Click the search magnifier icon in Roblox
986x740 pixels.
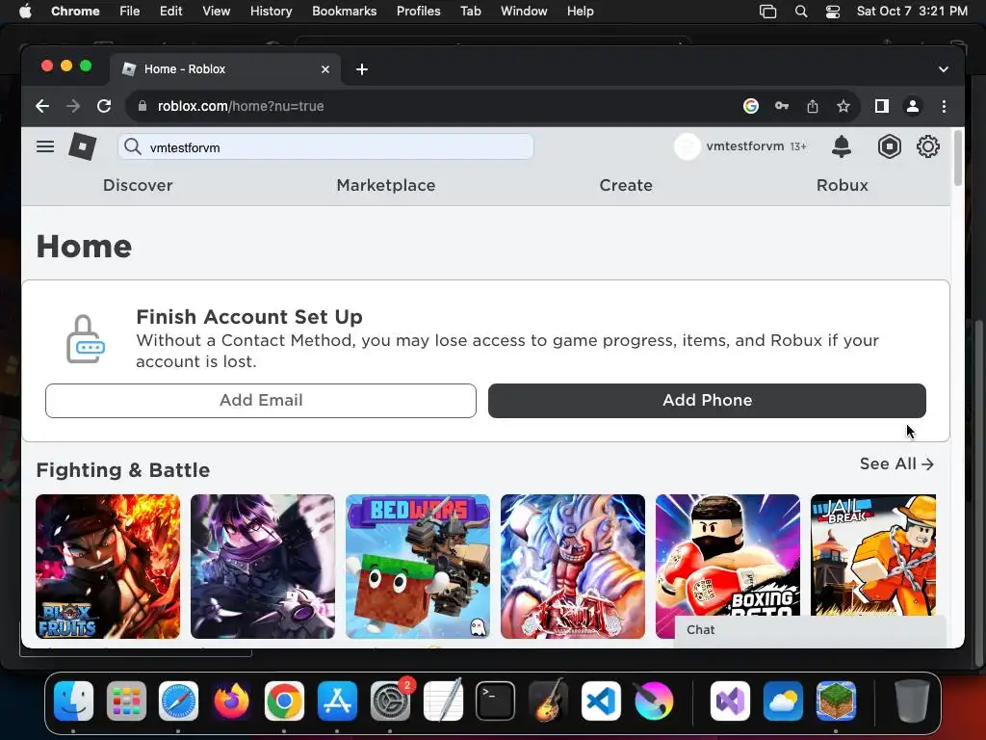click(132, 146)
